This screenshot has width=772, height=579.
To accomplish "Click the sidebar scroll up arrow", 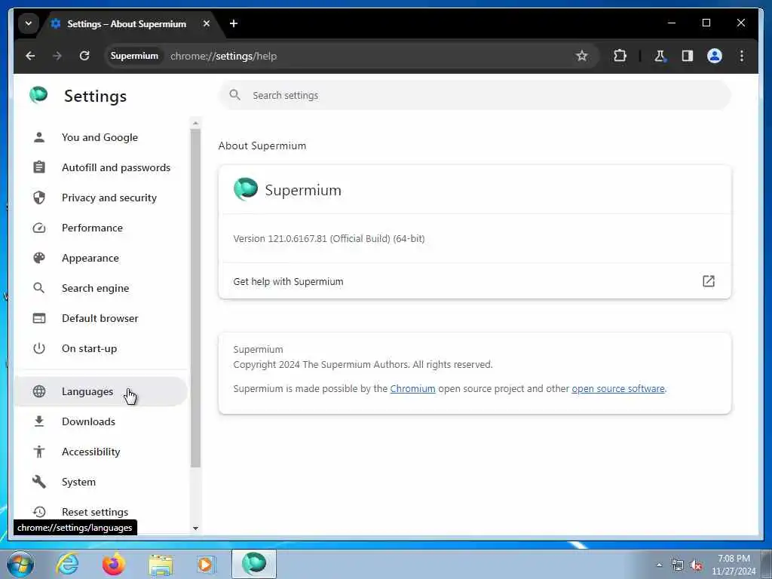I will [x=195, y=123].
